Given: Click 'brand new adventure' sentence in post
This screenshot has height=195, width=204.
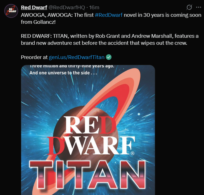Looking at the screenshot, I should coord(104,43).
